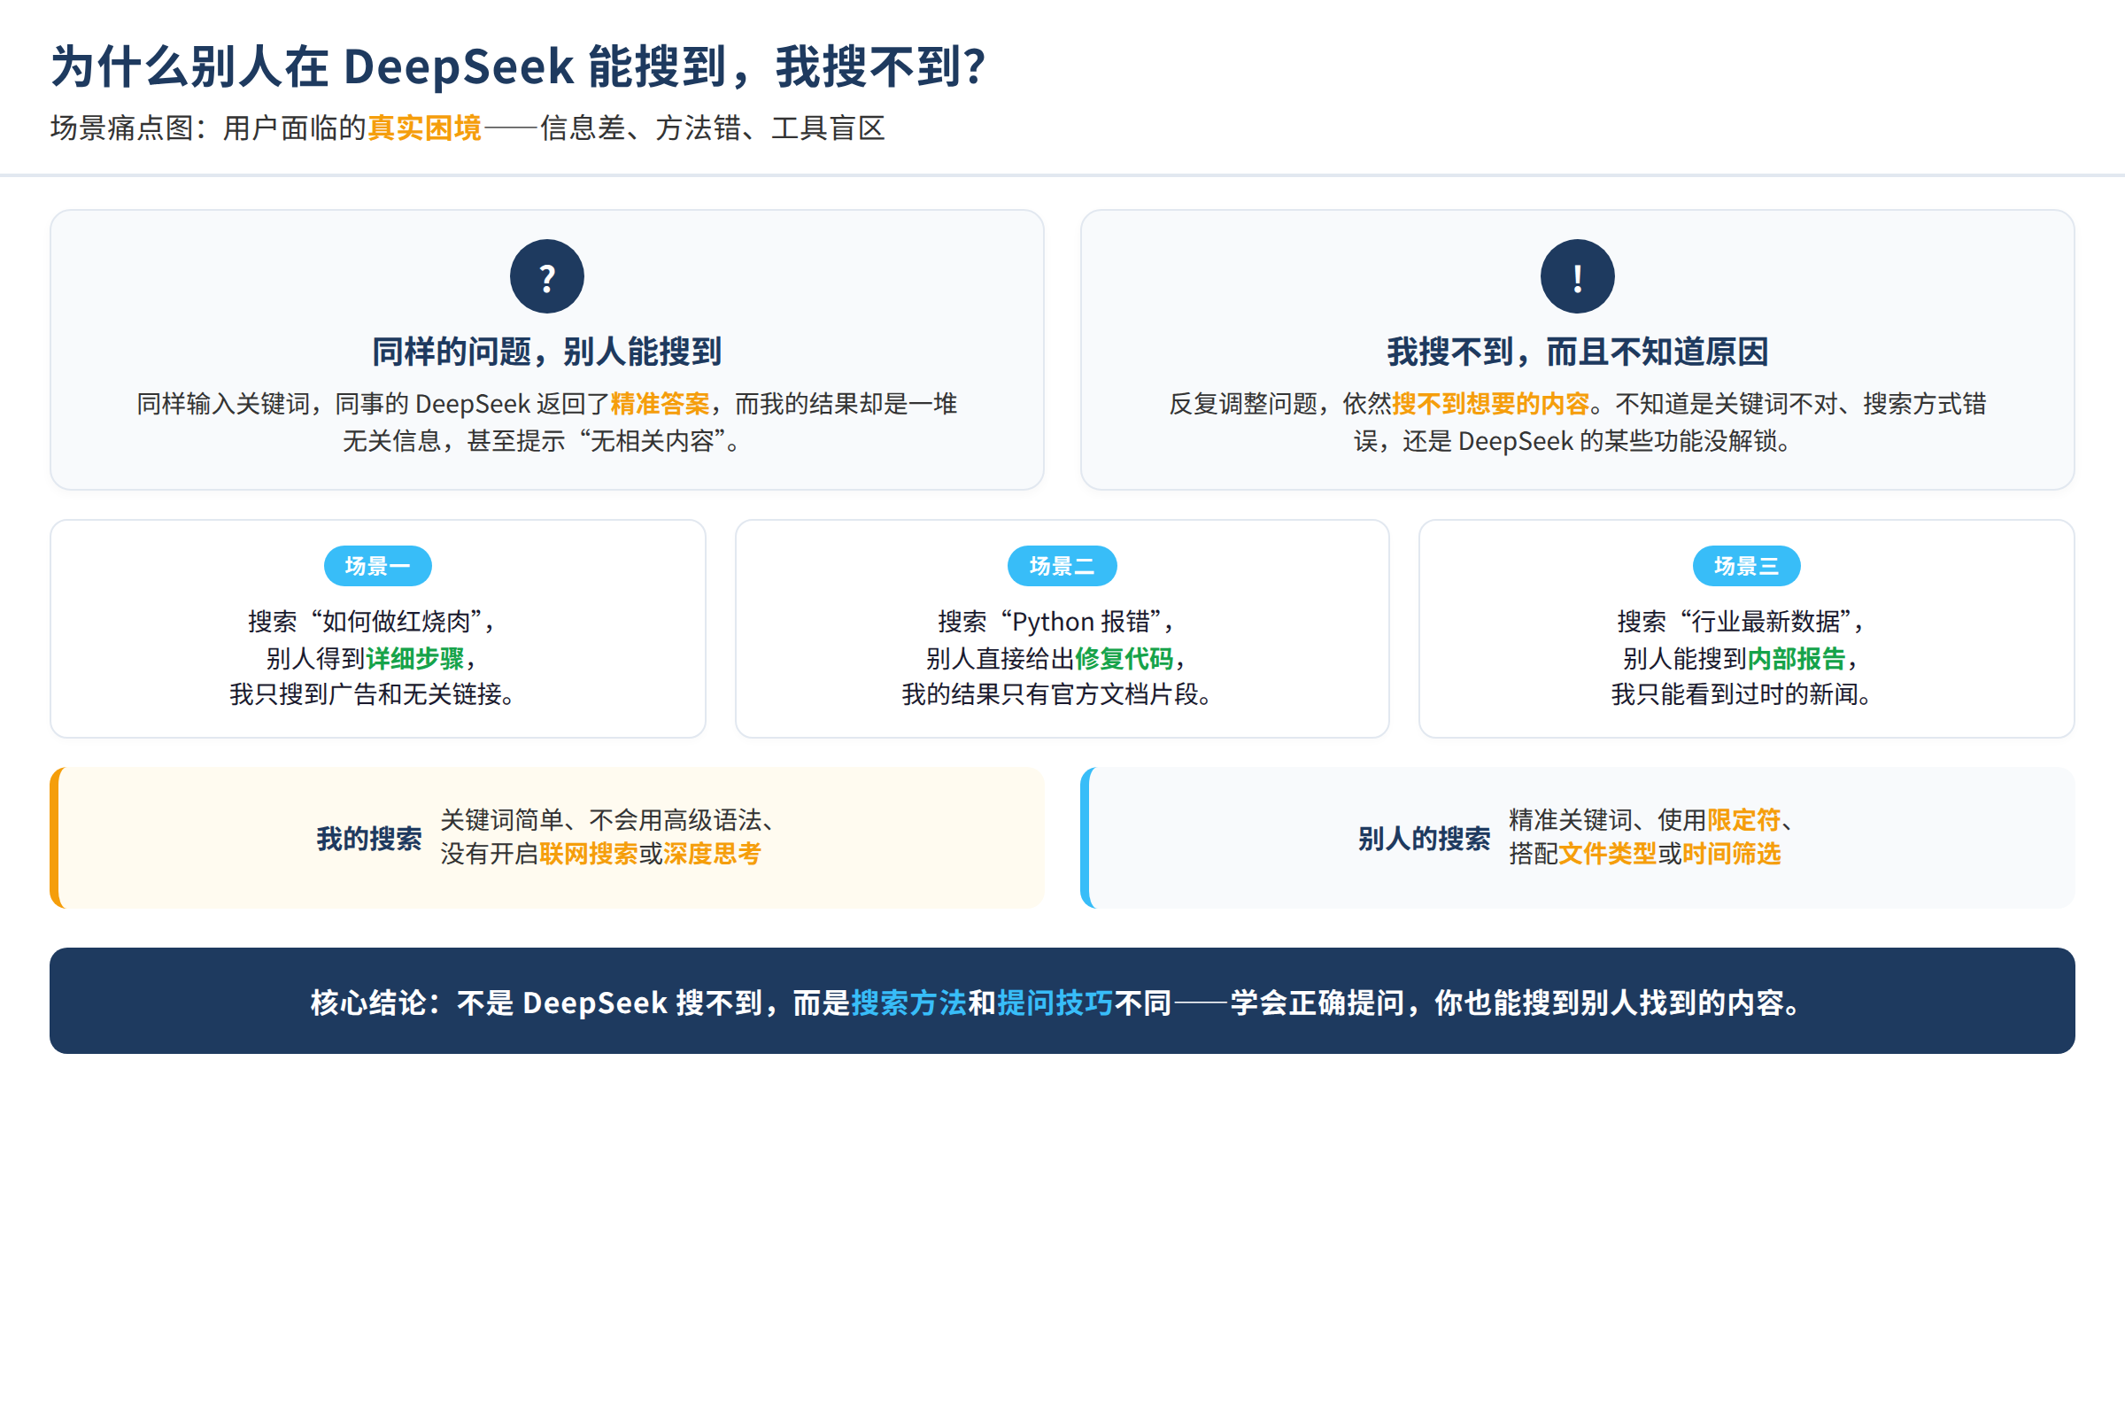Click the line 无关信息，甚至提示“无相关内容”
This screenshot has width=2125, height=1417.
[540, 441]
